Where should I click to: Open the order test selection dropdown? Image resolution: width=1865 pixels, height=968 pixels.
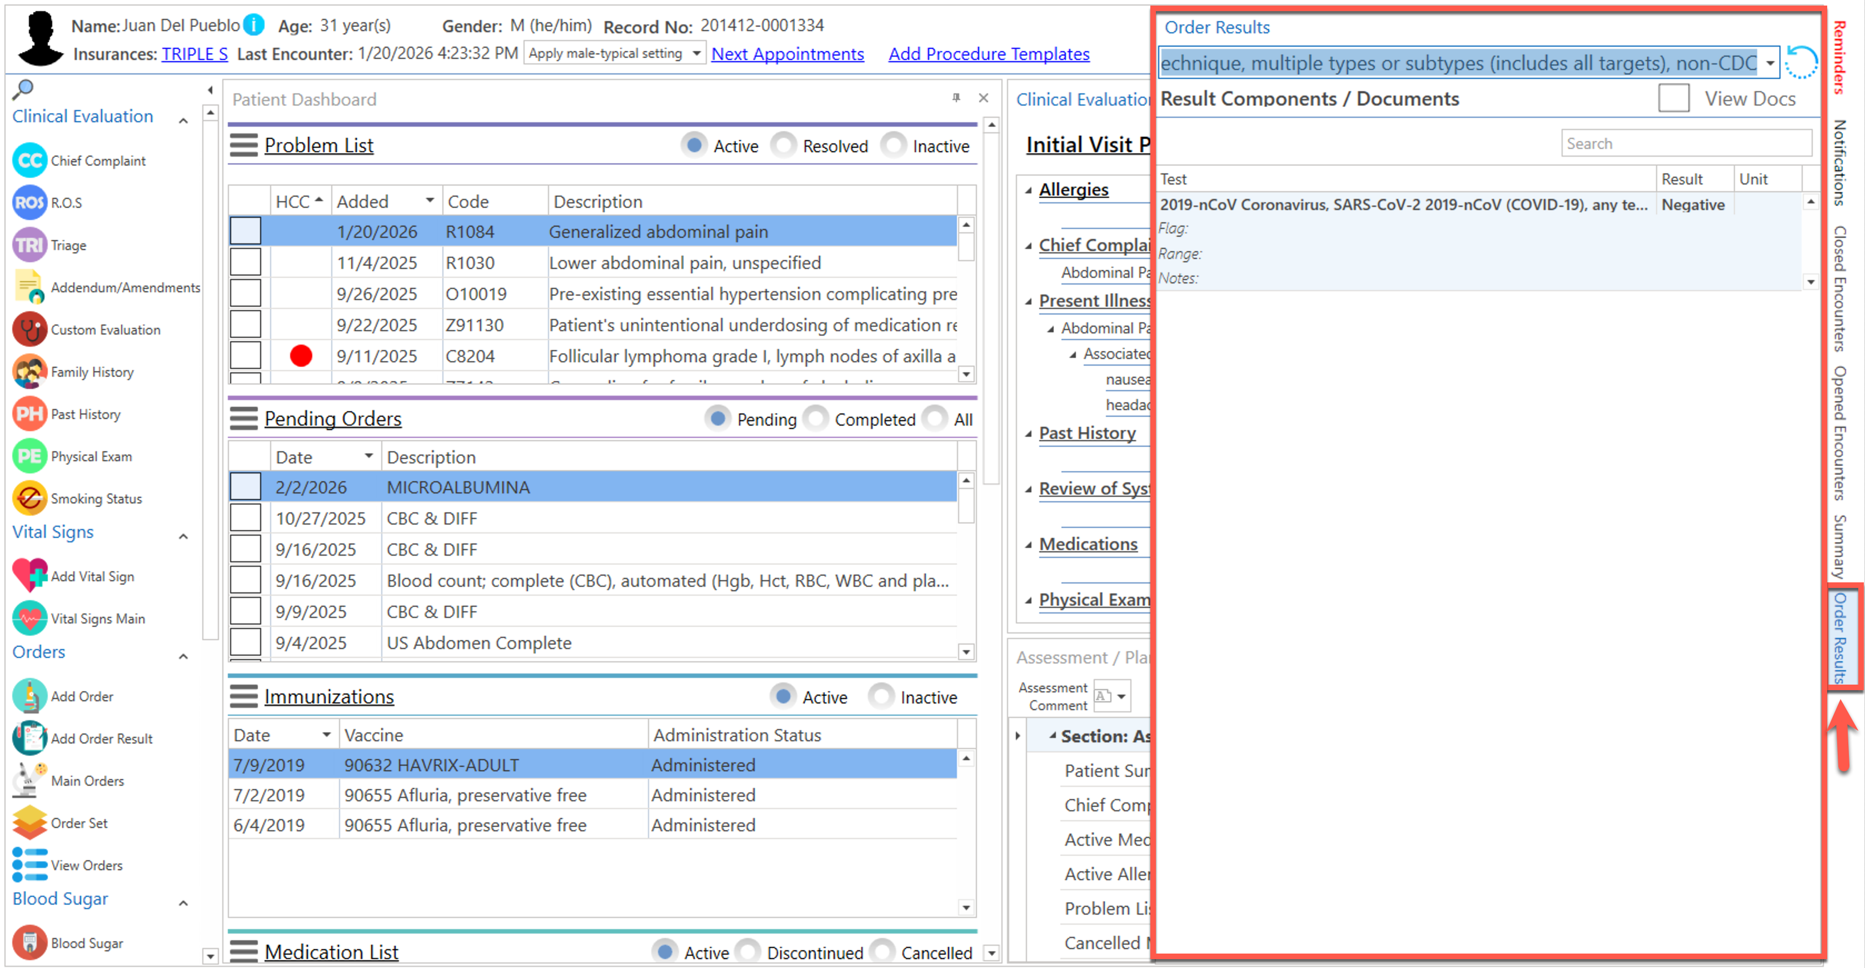click(x=1770, y=64)
